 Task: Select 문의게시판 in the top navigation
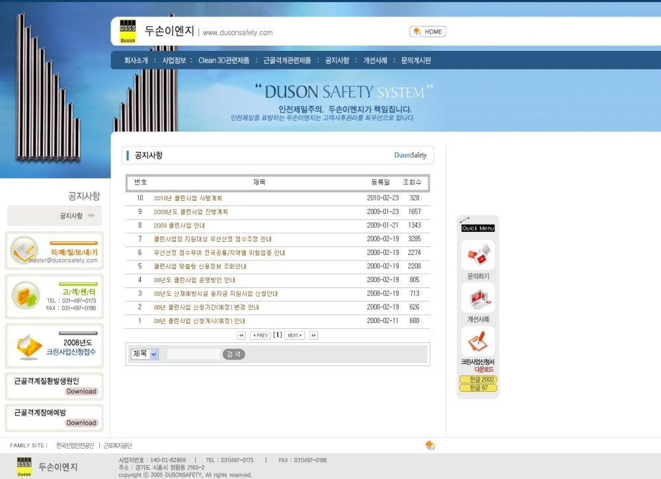[416, 60]
